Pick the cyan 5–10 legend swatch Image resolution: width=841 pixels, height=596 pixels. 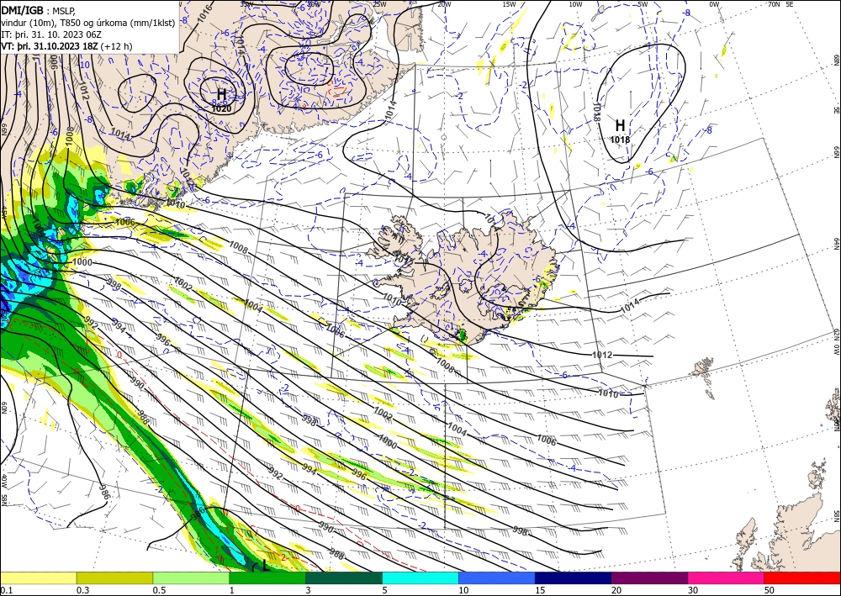coord(420,578)
